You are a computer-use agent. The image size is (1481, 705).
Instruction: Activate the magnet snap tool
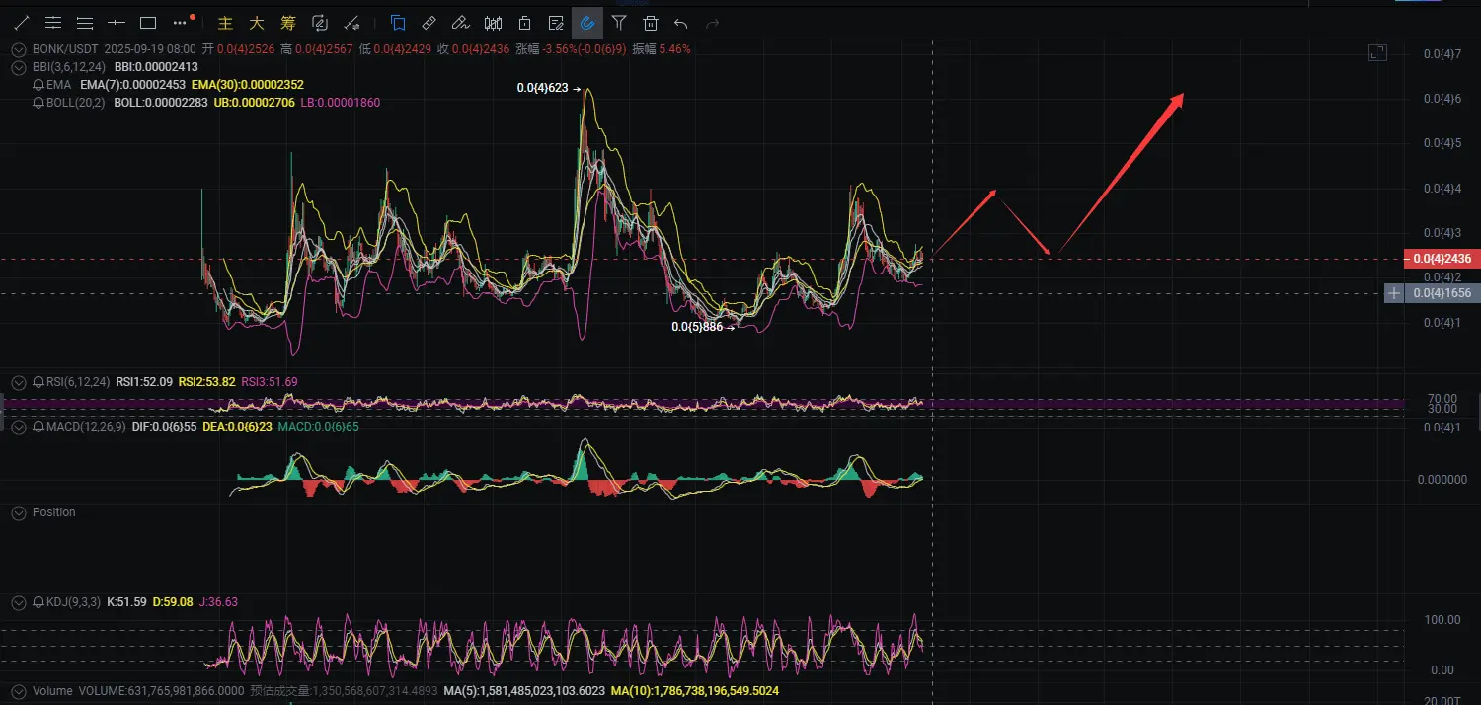pos(587,22)
